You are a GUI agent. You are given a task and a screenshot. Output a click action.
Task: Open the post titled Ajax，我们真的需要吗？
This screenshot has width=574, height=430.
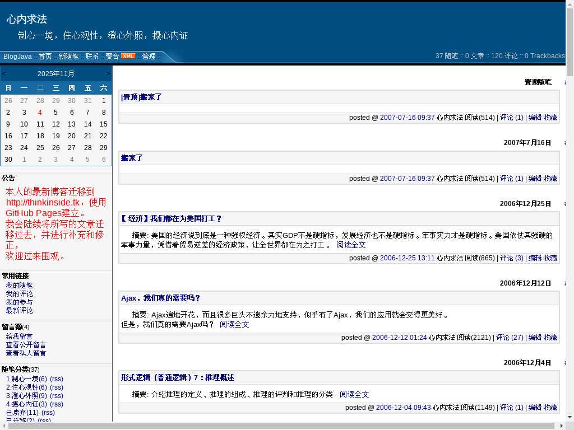coord(160,298)
